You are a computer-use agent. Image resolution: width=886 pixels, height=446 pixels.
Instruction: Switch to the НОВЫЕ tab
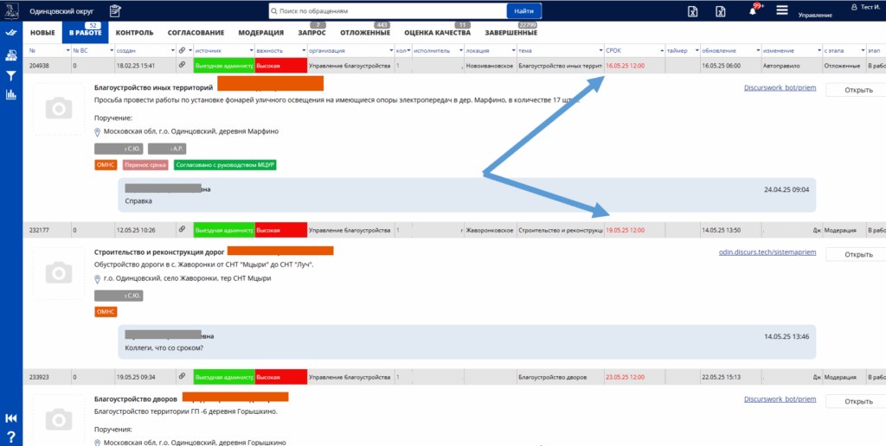(42, 33)
